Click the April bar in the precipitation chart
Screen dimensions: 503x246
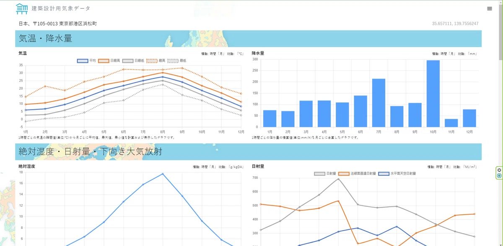[324, 114]
